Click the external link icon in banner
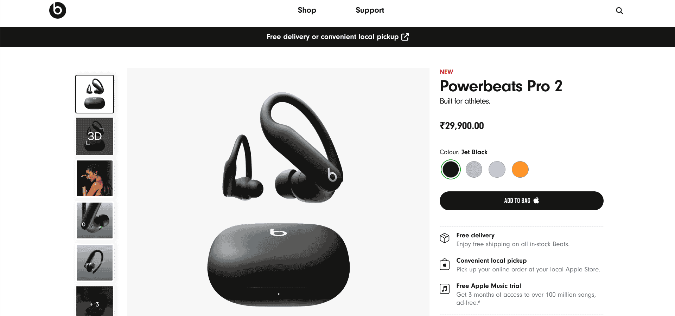The image size is (675, 316). (405, 37)
